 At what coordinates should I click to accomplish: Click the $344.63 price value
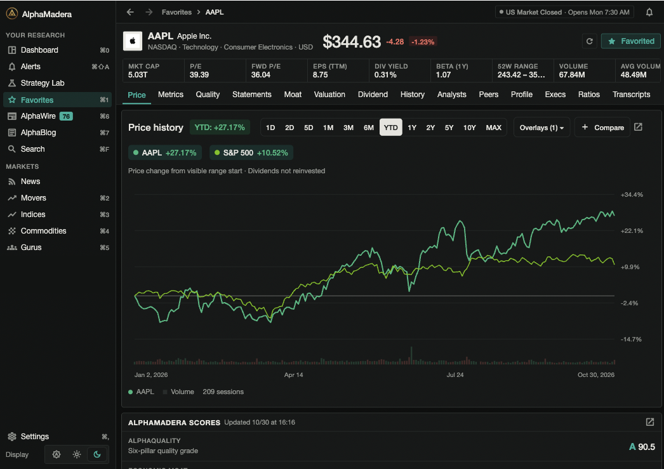[x=352, y=41]
